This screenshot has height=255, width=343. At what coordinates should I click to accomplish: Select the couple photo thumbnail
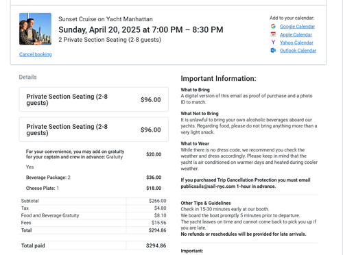[35, 29]
